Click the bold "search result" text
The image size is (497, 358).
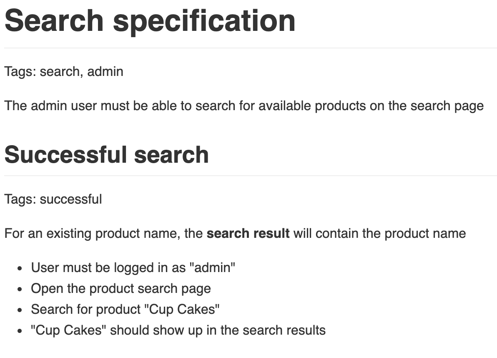click(x=248, y=233)
